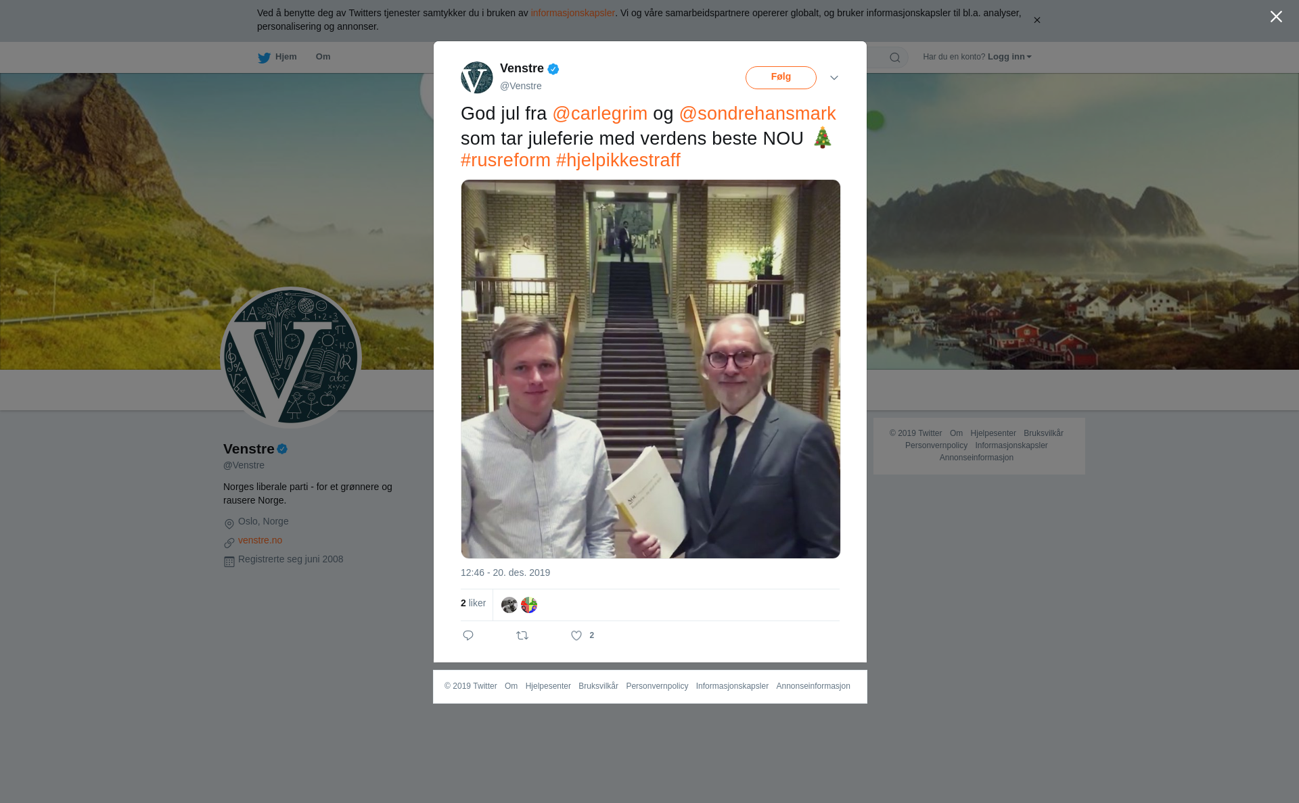1299x803 pixels.
Task: Open the Om menu item
Action: click(x=323, y=57)
